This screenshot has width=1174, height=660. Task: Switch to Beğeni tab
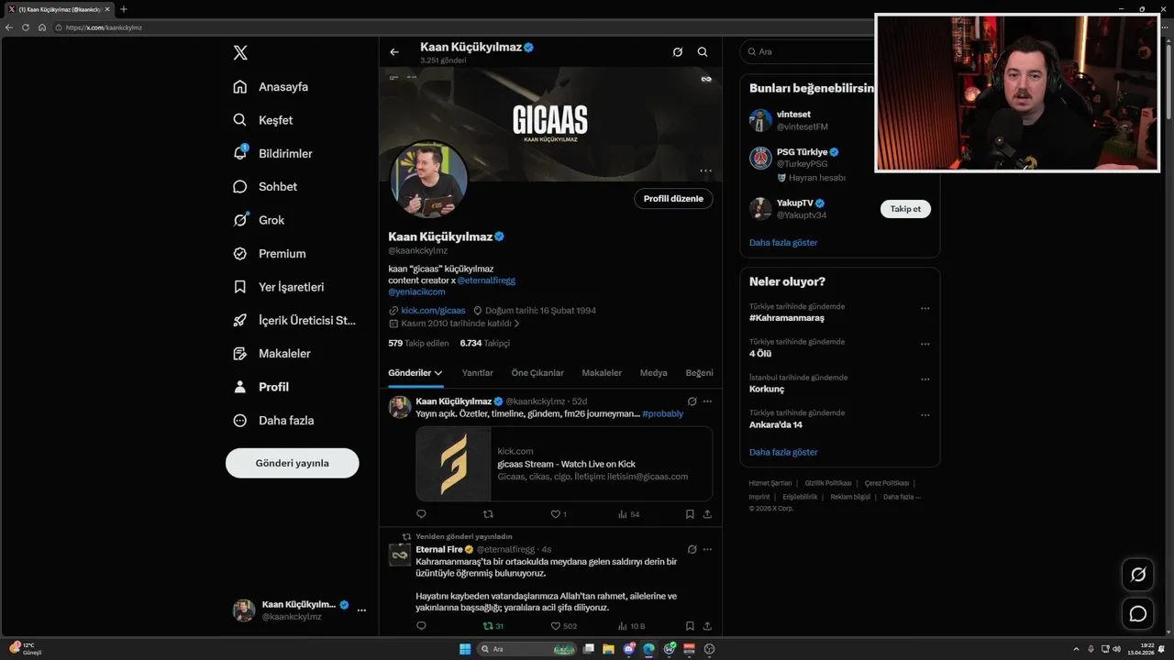pyautogui.click(x=699, y=373)
